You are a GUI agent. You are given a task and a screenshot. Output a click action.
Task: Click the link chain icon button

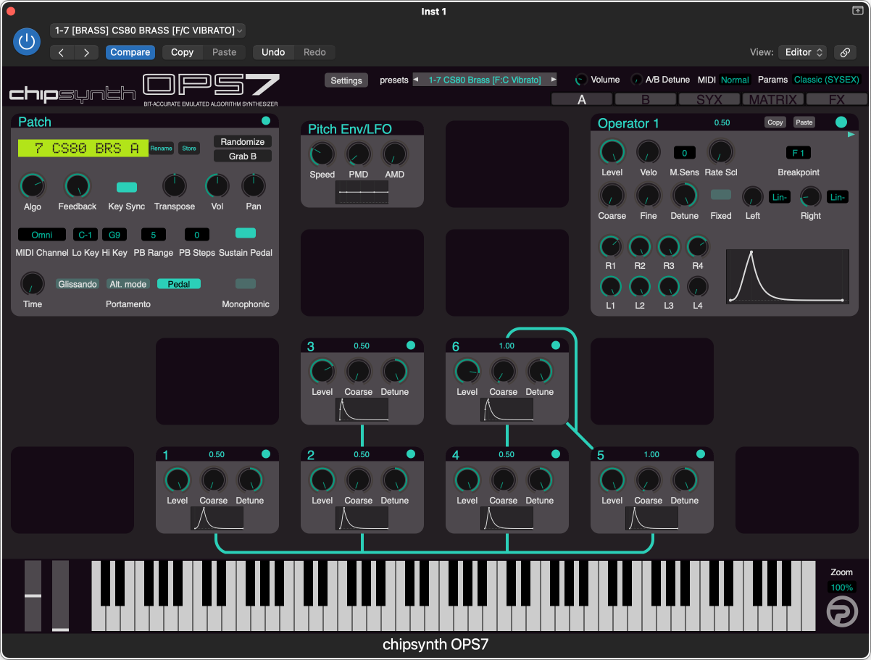[x=844, y=52]
